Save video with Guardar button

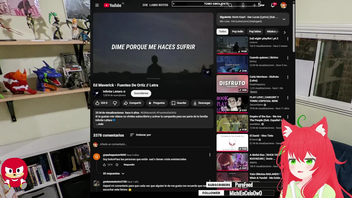pyautogui.click(x=179, y=103)
